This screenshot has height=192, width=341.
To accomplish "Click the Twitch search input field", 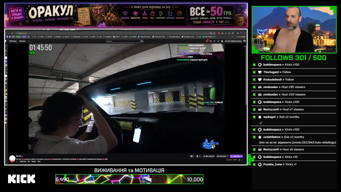I will point(123,41).
